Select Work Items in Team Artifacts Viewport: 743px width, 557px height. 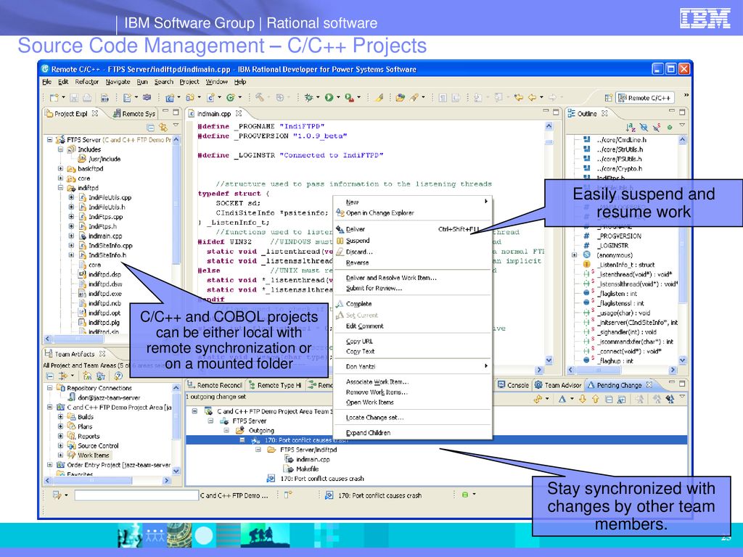(x=94, y=455)
